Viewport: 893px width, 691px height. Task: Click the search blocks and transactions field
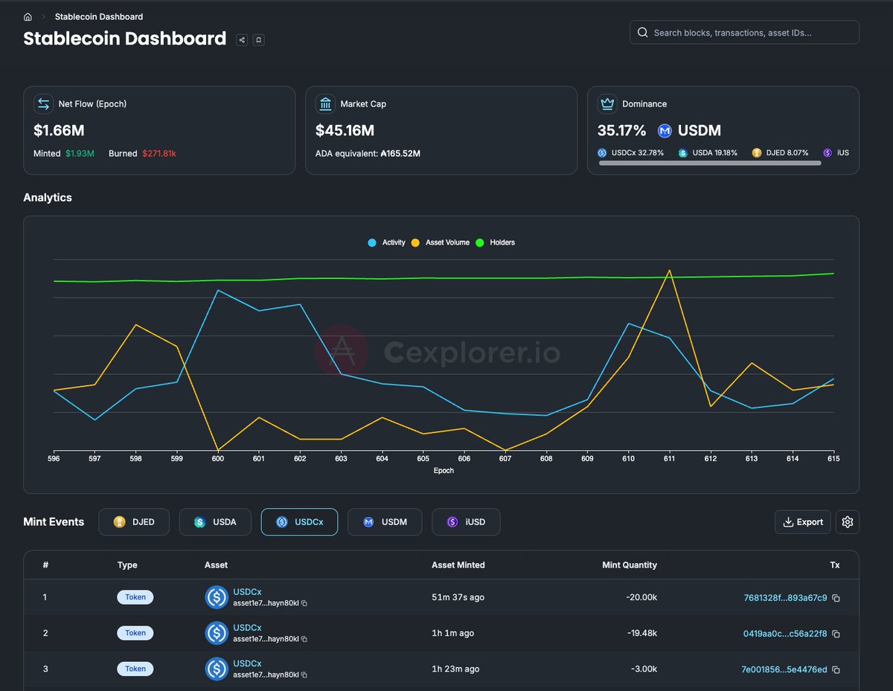click(x=744, y=32)
